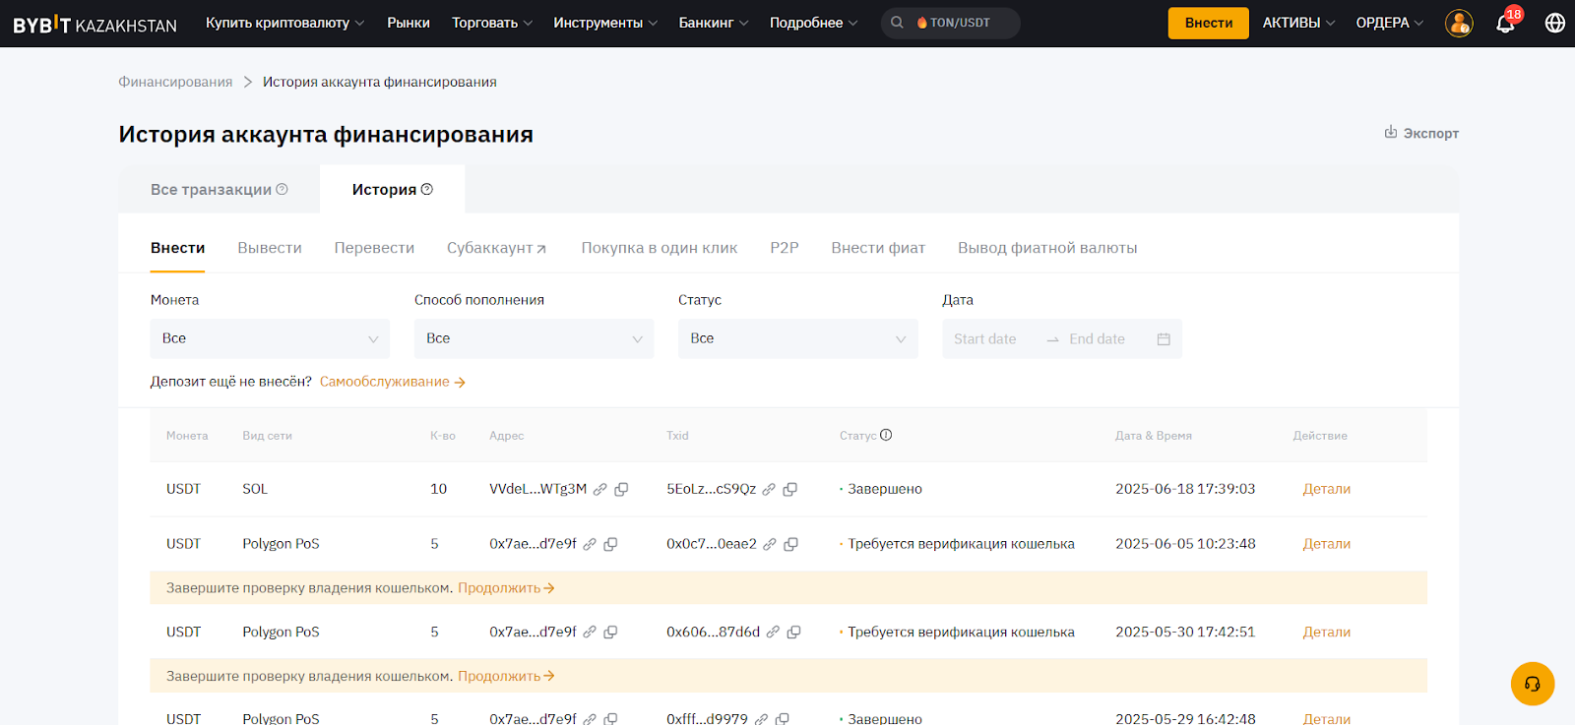Open link icon next to Txid 0x0c7...0eae2
Image resolution: width=1575 pixels, height=725 pixels.
point(770,544)
